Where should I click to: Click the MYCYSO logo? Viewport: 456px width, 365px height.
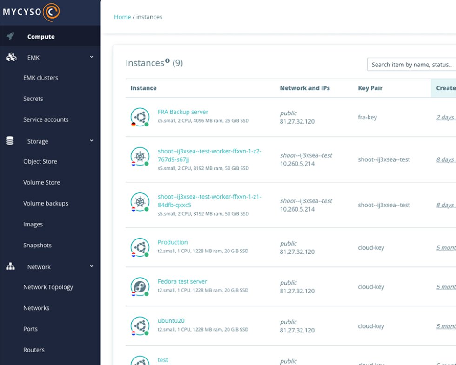click(x=32, y=12)
